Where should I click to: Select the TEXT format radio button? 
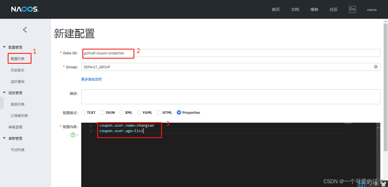[x=84, y=112]
